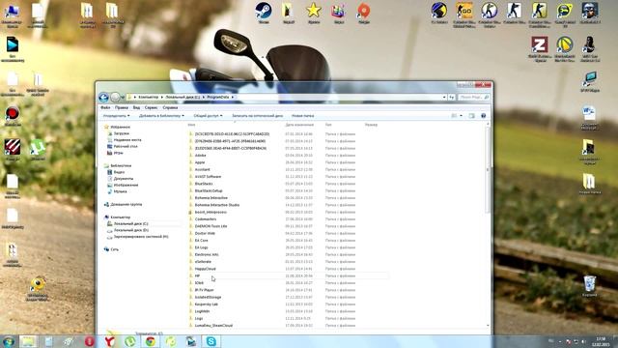Open the Вид menu
This screenshot has height=348, width=618.
[x=136, y=107]
